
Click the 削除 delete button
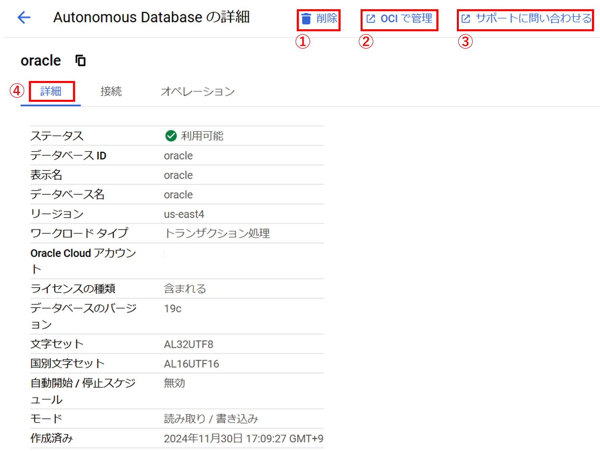(x=319, y=18)
